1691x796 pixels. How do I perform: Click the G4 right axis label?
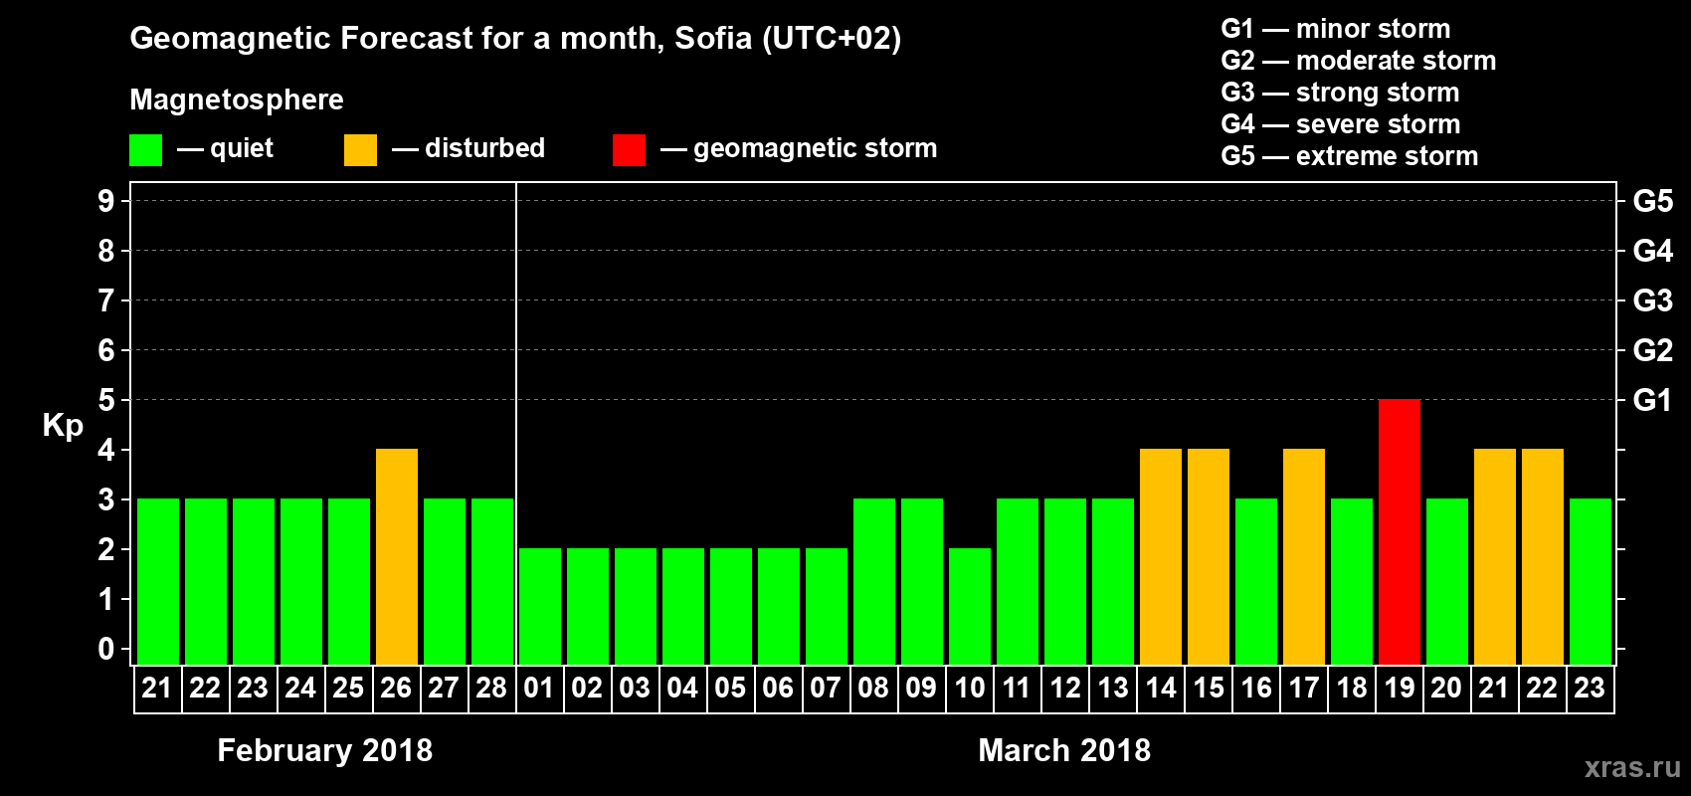click(1652, 251)
